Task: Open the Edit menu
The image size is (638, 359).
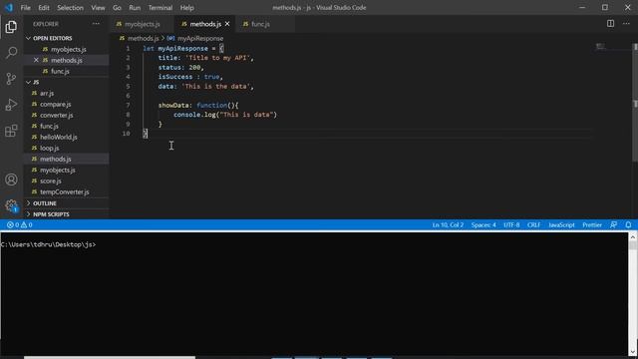Action: pyautogui.click(x=44, y=8)
